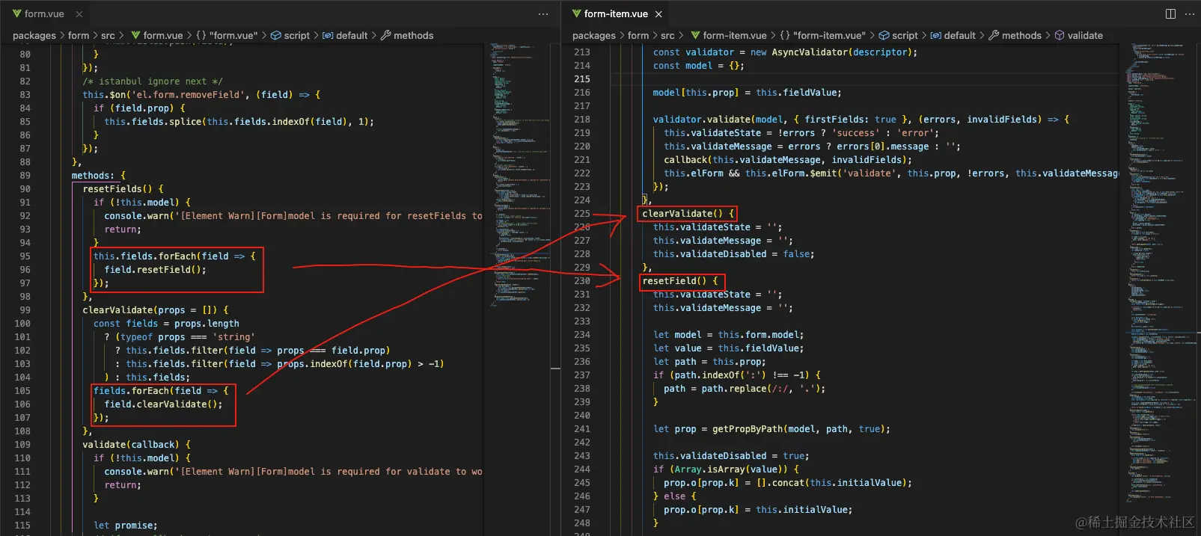This screenshot has width=1201, height=536.
Task: Click line number 90 in form.vue gutter
Action: point(25,189)
